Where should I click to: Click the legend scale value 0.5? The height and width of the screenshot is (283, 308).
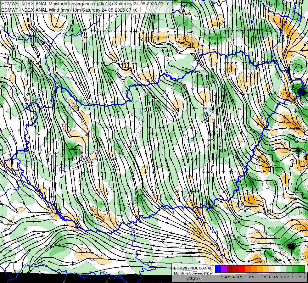coord(287,277)
